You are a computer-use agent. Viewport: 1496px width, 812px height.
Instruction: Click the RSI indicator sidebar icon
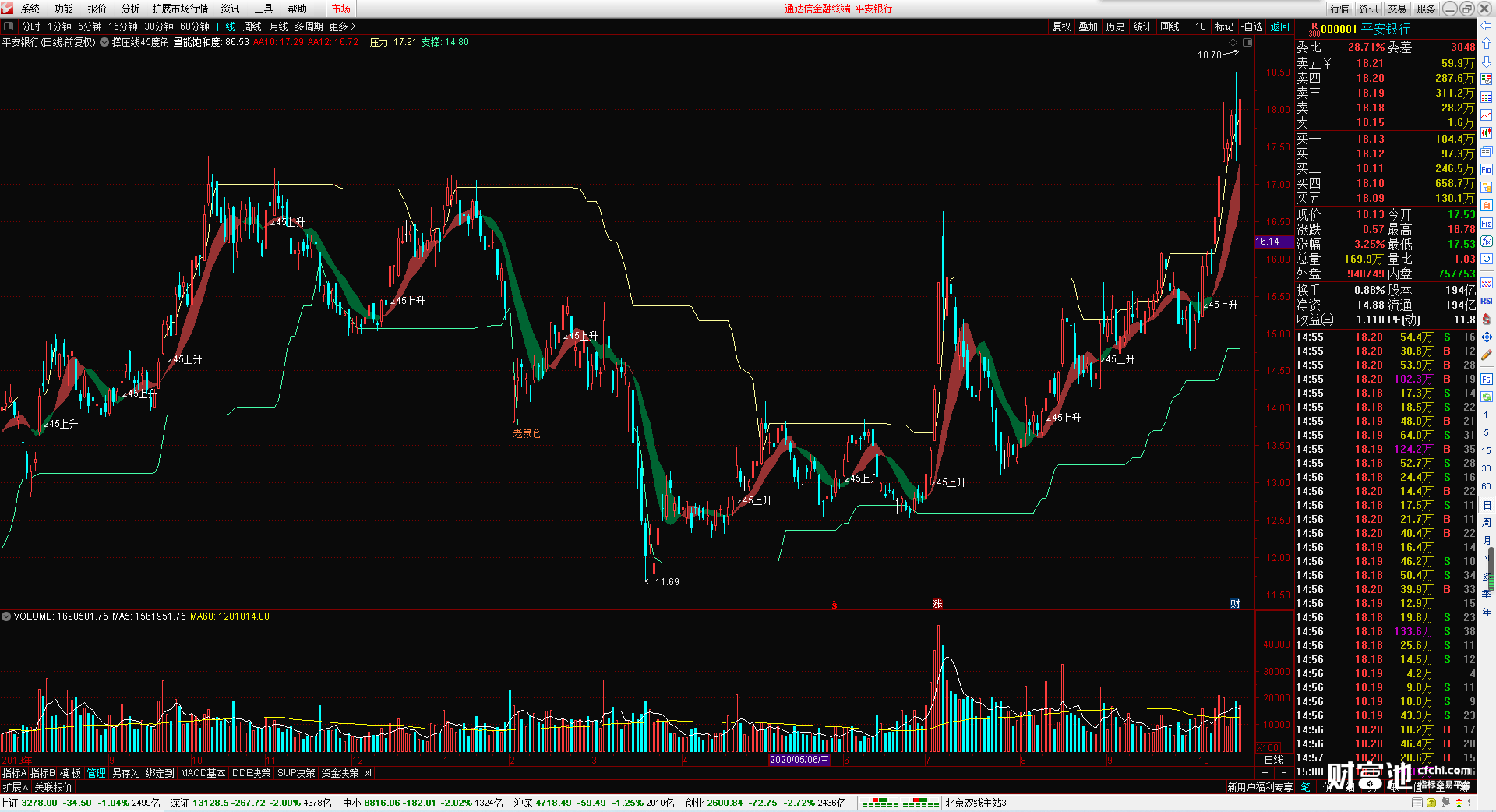tap(1486, 301)
